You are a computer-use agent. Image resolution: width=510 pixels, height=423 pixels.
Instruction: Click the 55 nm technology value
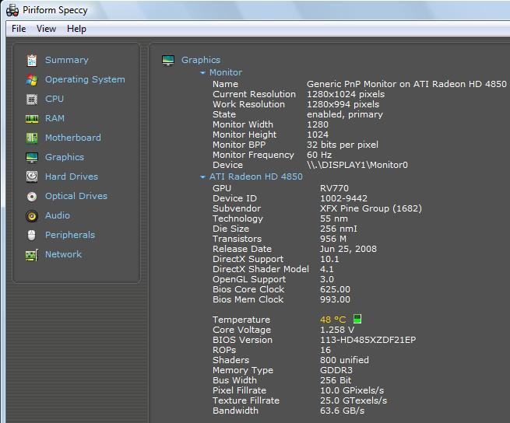tap(334, 218)
